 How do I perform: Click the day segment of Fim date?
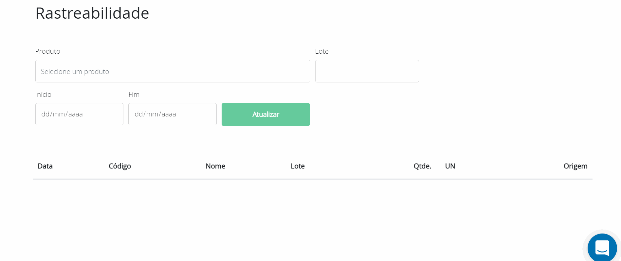[138, 114]
